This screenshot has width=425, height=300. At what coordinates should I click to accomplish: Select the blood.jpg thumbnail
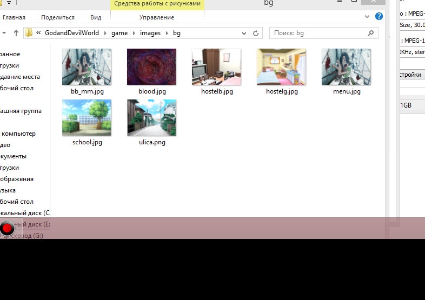point(151,67)
